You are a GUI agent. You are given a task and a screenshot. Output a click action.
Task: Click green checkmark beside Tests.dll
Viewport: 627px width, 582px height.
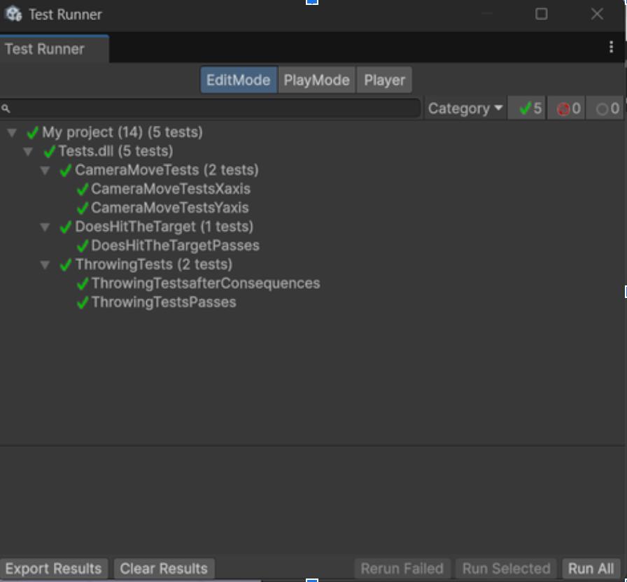pos(49,151)
